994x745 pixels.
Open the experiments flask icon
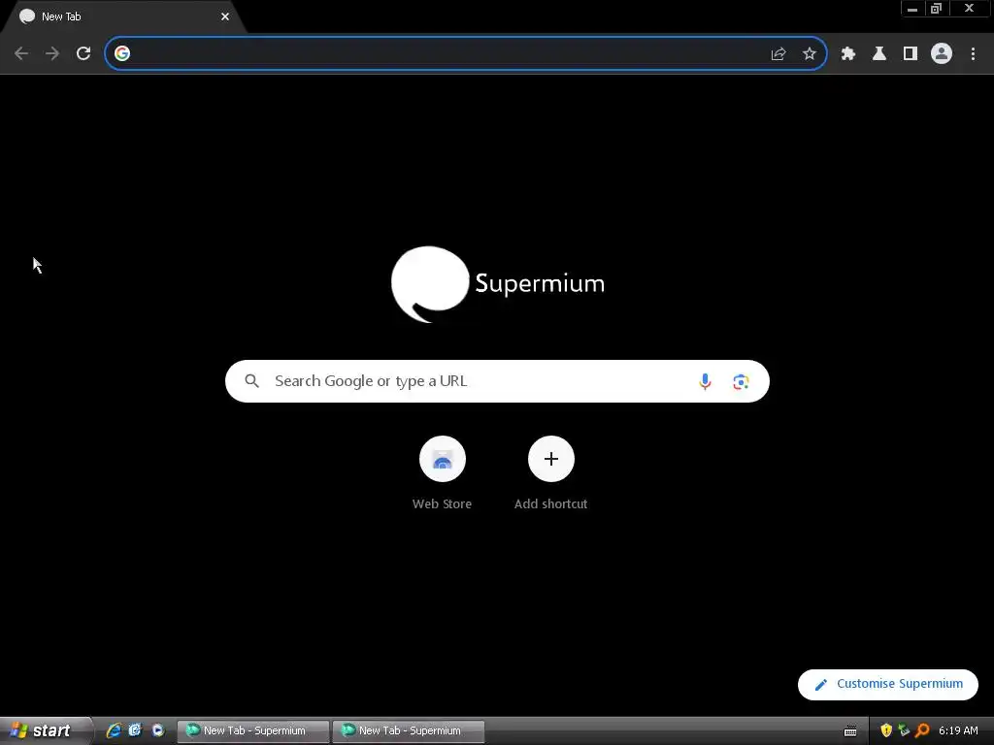pos(879,54)
